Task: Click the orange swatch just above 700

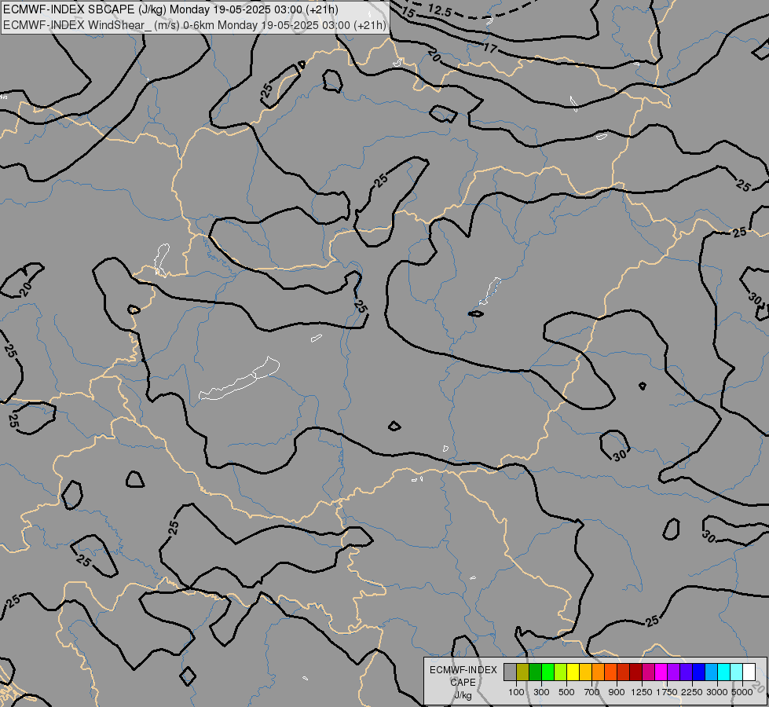Action: (x=599, y=672)
